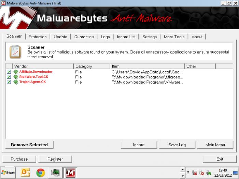Open the computer monitor taskbar app
Image resolution: width=239 pixels, height=179 pixels.
tap(55, 173)
